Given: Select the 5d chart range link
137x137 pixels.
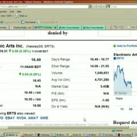Looking at the screenshot, I should click(130, 109).
